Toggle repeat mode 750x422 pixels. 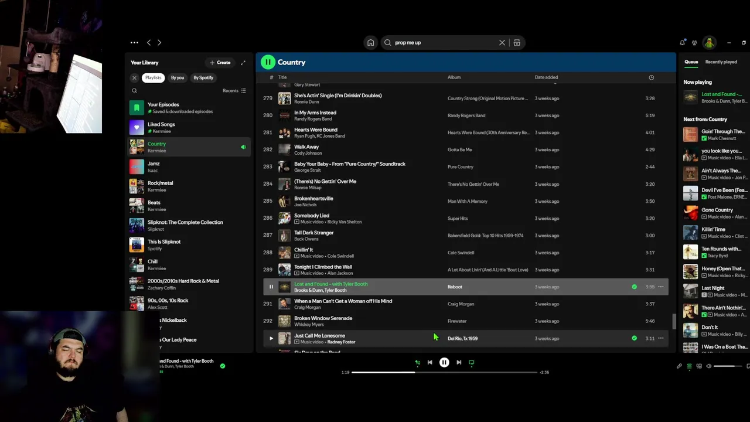click(x=471, y=362)
